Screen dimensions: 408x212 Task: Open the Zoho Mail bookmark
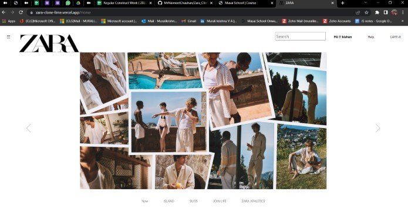[301, 21]
